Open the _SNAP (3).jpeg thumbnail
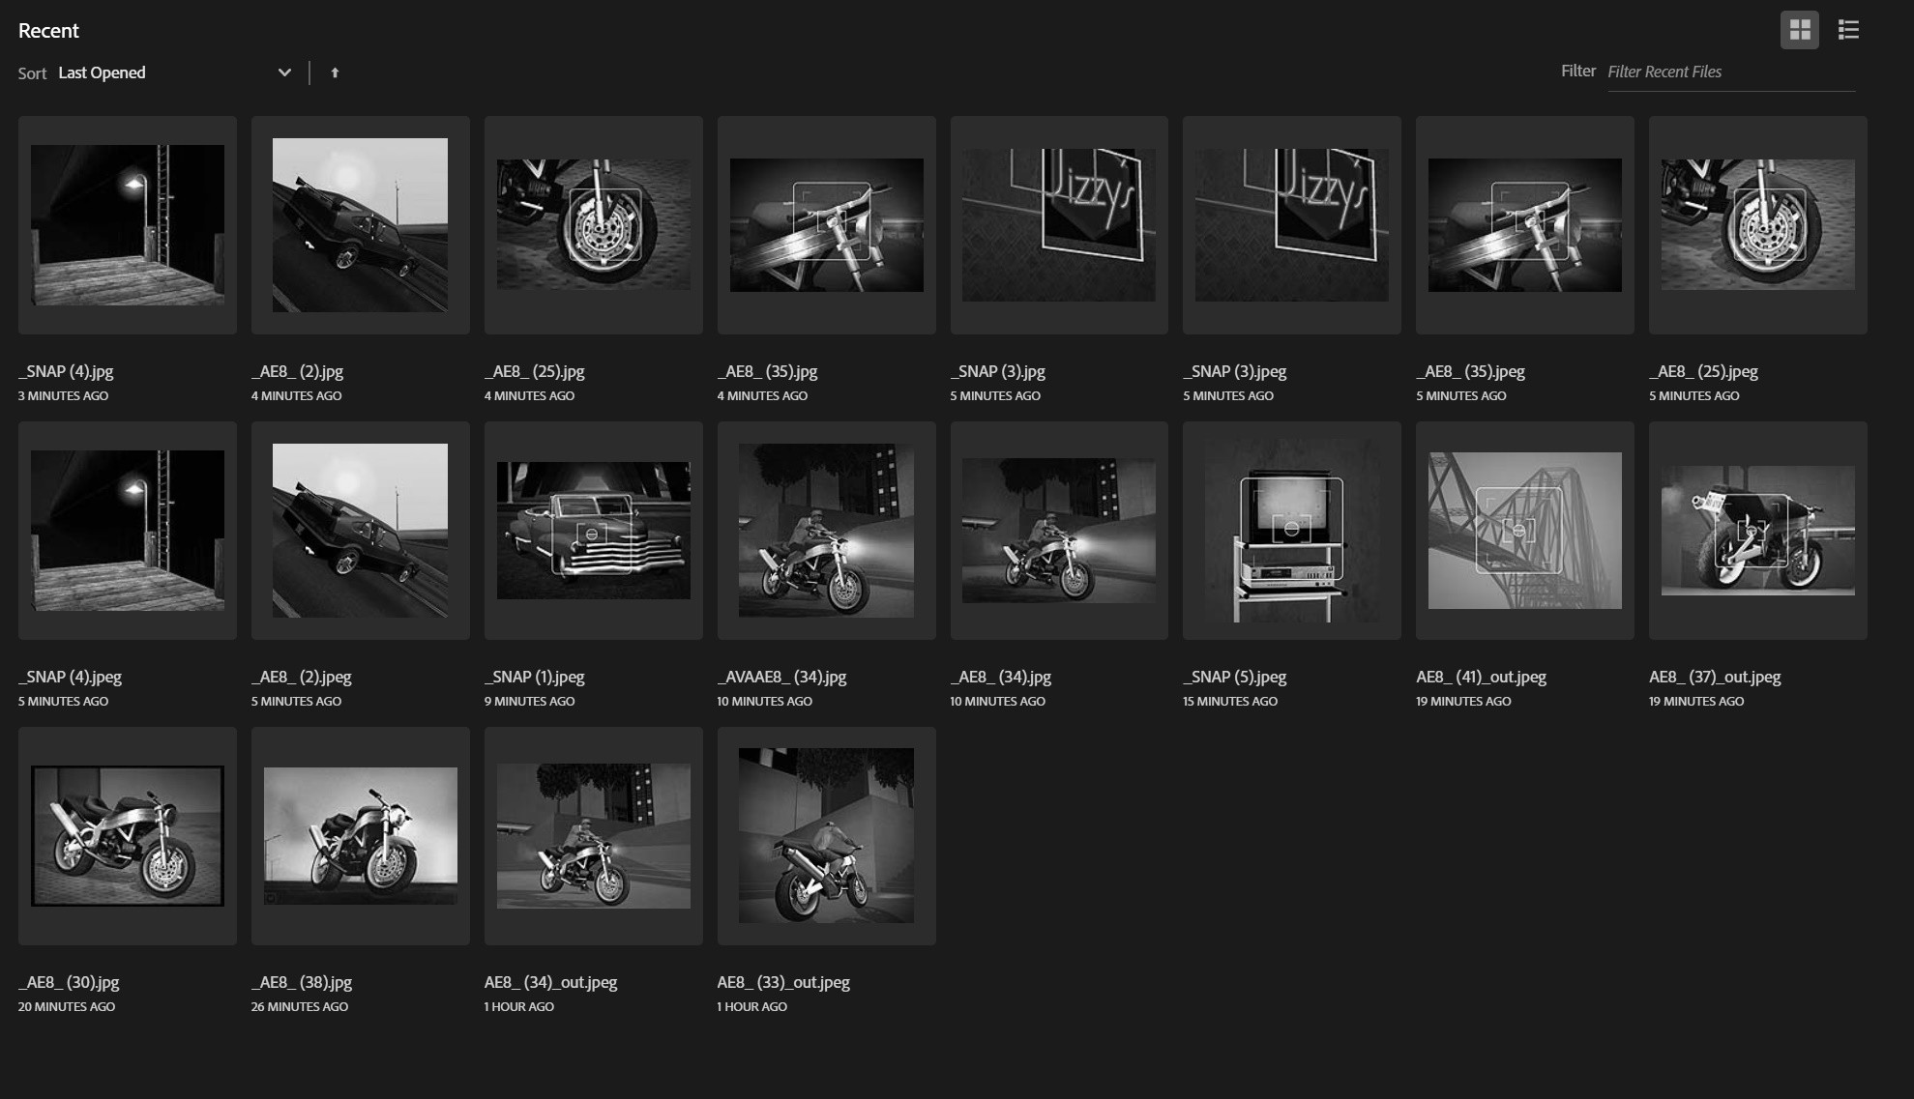This screenshot has height=1099, width=1914. coord(1291,225)
